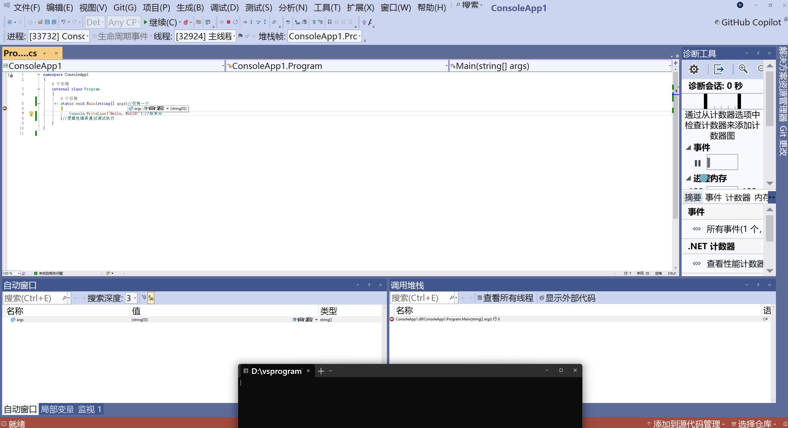The width and height of the screenshot is (788, 428).
Task: Open the process dropdown [33732]
Action: tap(58, 36)
